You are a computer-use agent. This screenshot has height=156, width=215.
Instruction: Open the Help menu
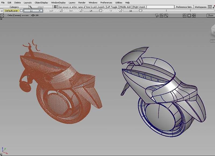coord(127,3)
